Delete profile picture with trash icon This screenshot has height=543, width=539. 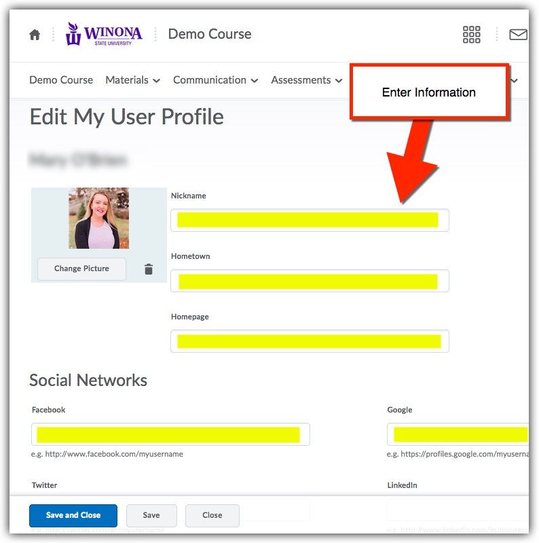click(x=149, y=269)
